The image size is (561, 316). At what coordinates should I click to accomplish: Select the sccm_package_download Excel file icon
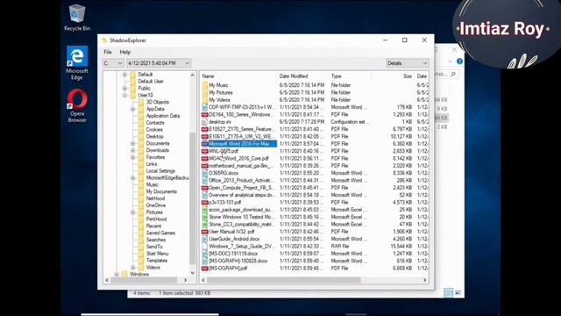pos(204,210)
